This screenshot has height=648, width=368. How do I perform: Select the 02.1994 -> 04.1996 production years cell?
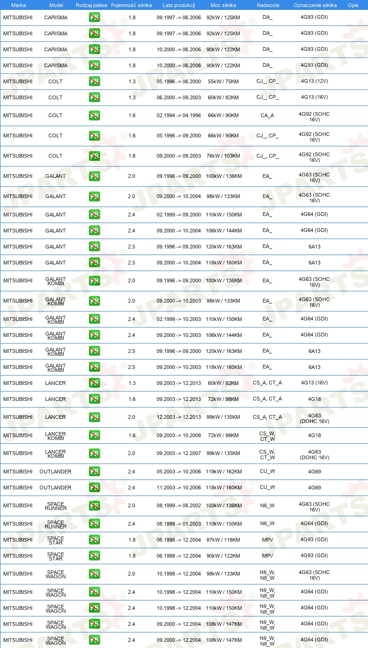coord(179,115)
